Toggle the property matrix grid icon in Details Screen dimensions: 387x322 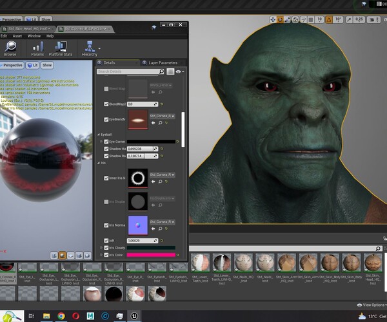[170, 71]
